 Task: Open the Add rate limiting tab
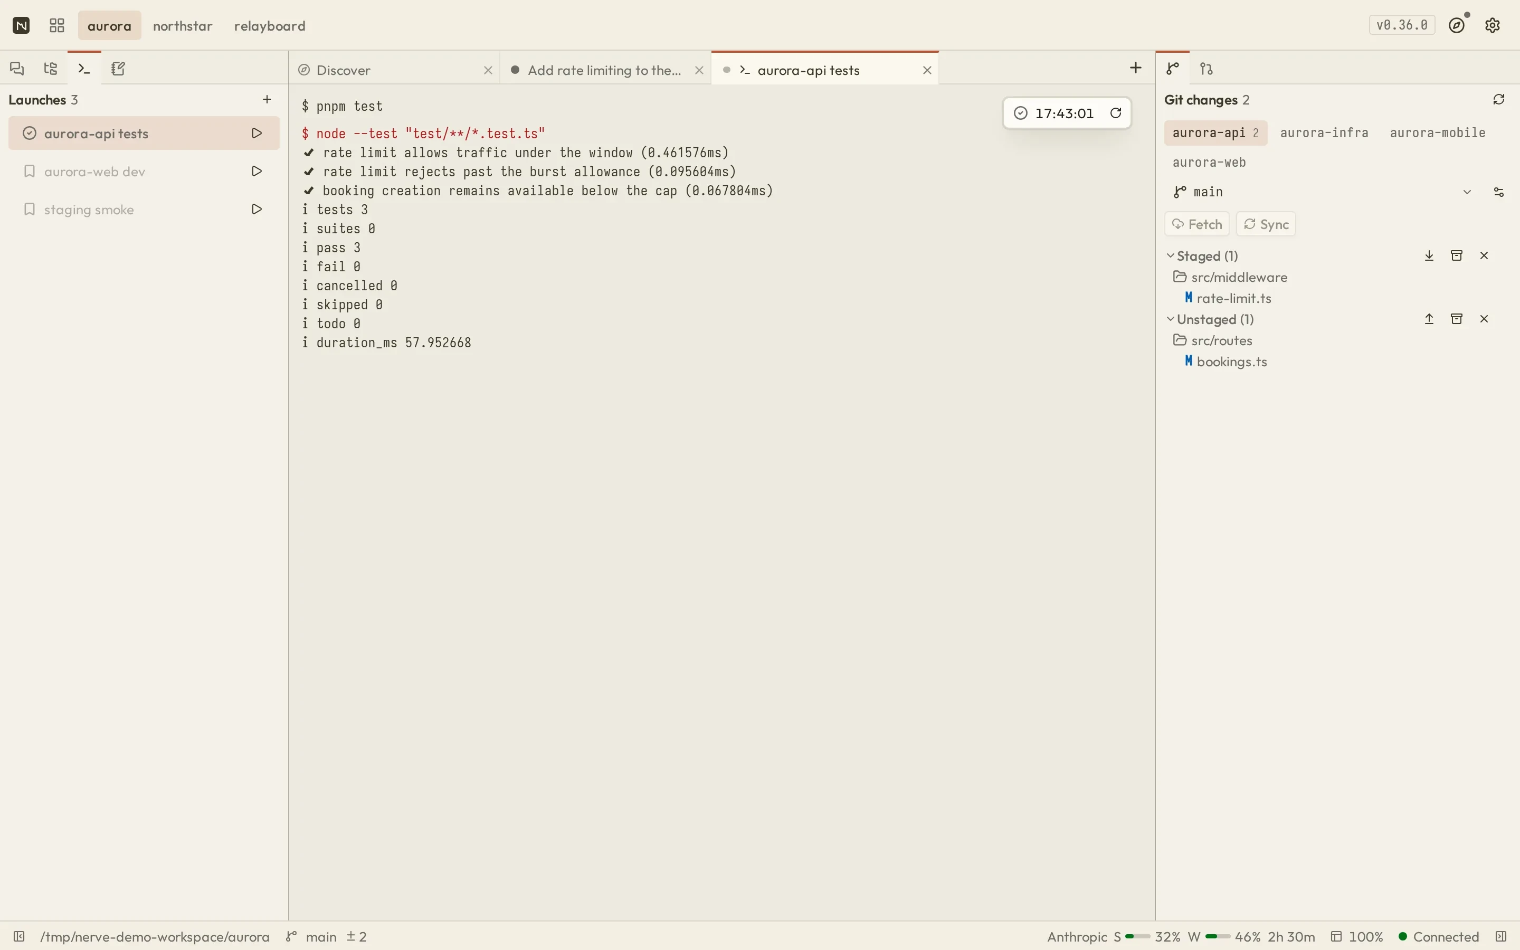tap(605, 70)
